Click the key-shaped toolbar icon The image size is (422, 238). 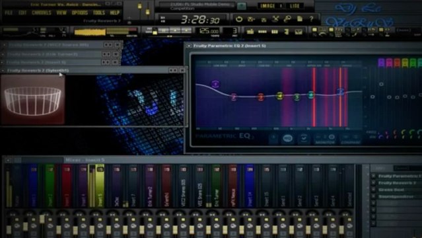tap(287, 19)
